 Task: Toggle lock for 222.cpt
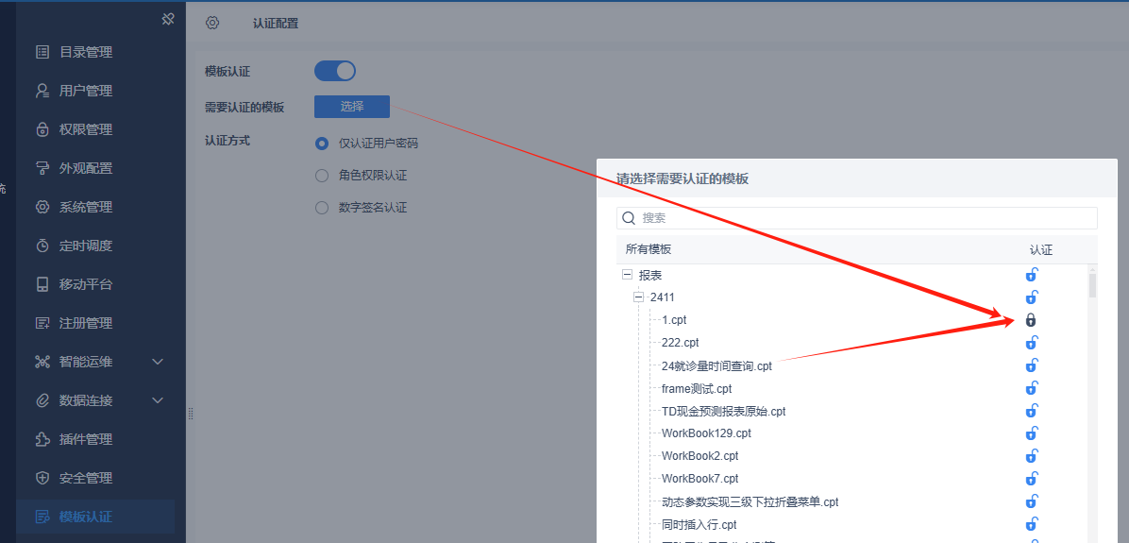pyautogui.click(x=1031, y=342)
